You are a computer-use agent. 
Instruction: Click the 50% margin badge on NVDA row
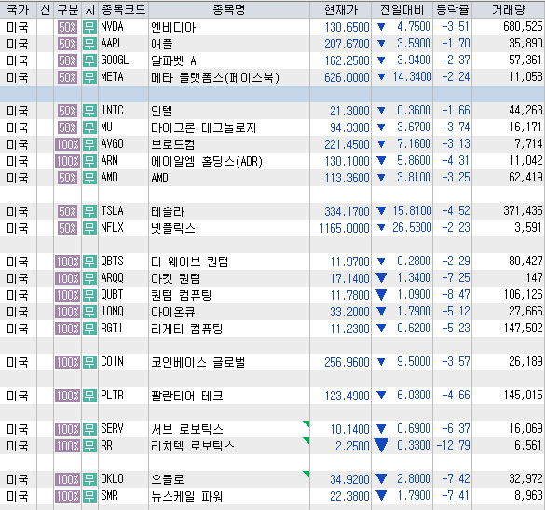point(67,27)
